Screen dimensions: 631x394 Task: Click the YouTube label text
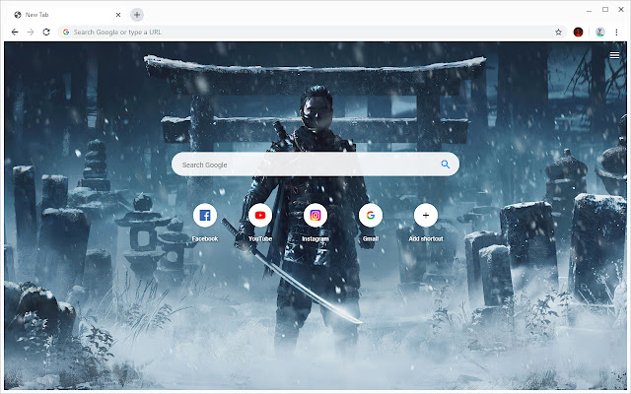coord(260,238)
